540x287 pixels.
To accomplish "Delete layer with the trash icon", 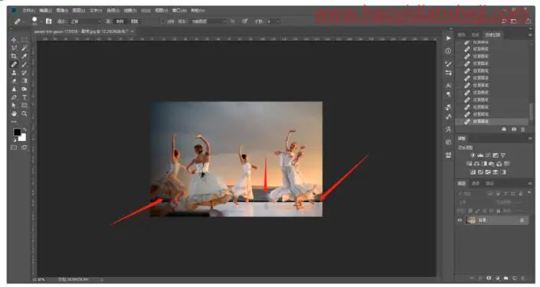I will coord(523,278).
